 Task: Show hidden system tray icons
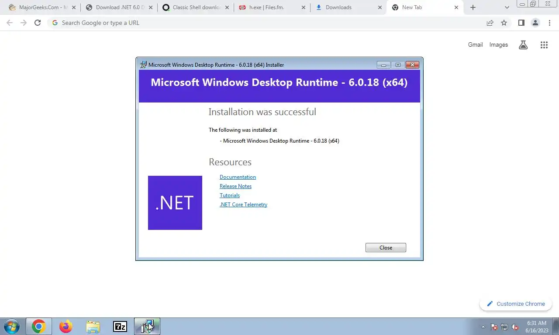(483, 327)
